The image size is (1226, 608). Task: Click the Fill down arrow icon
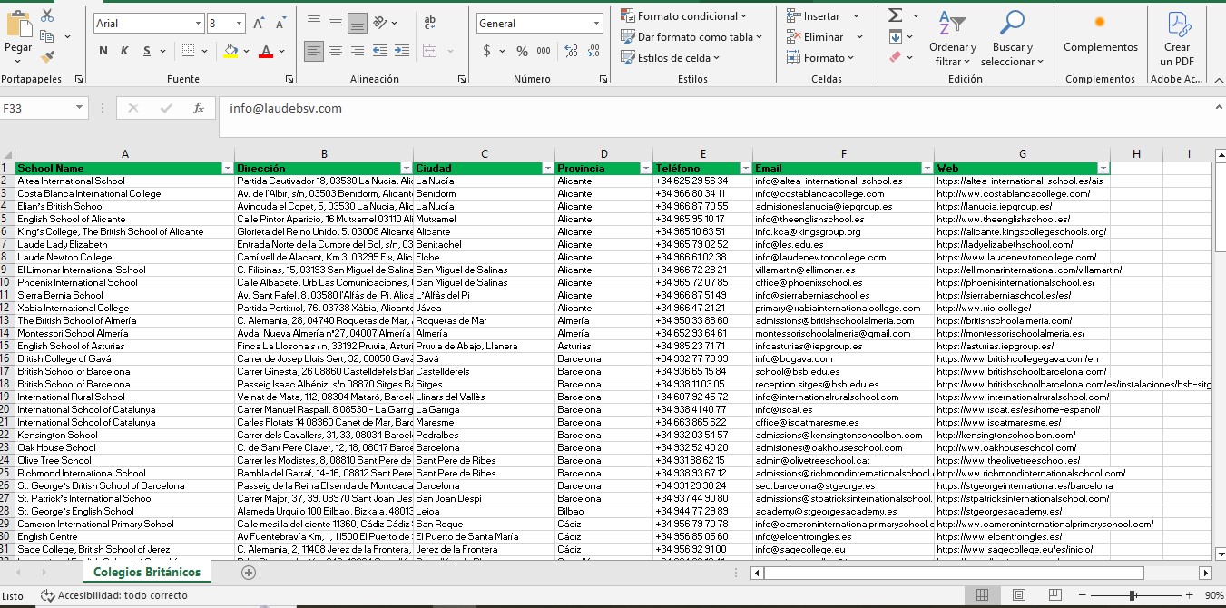point(895,36)
